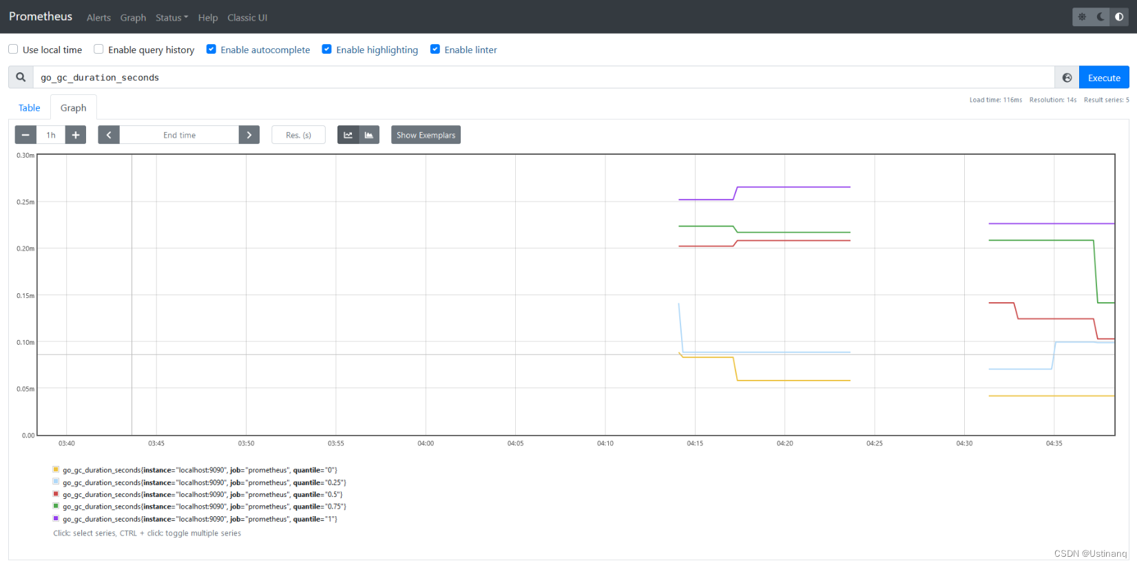Select the red quantile="0.5" legend swatch
Screen dimensions: 1137x565
(x=56, y=494)
